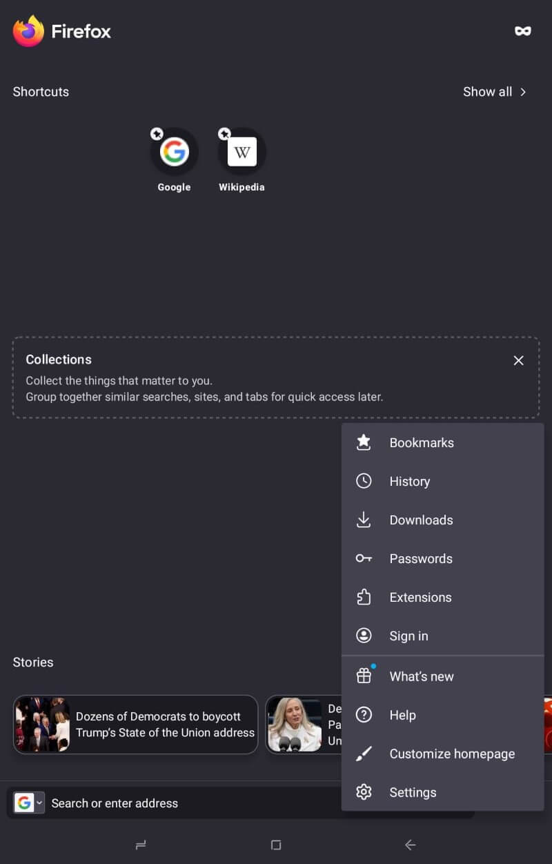Open the Google shortcut
The height and width of the screenshot is (864, 552).
174,152
